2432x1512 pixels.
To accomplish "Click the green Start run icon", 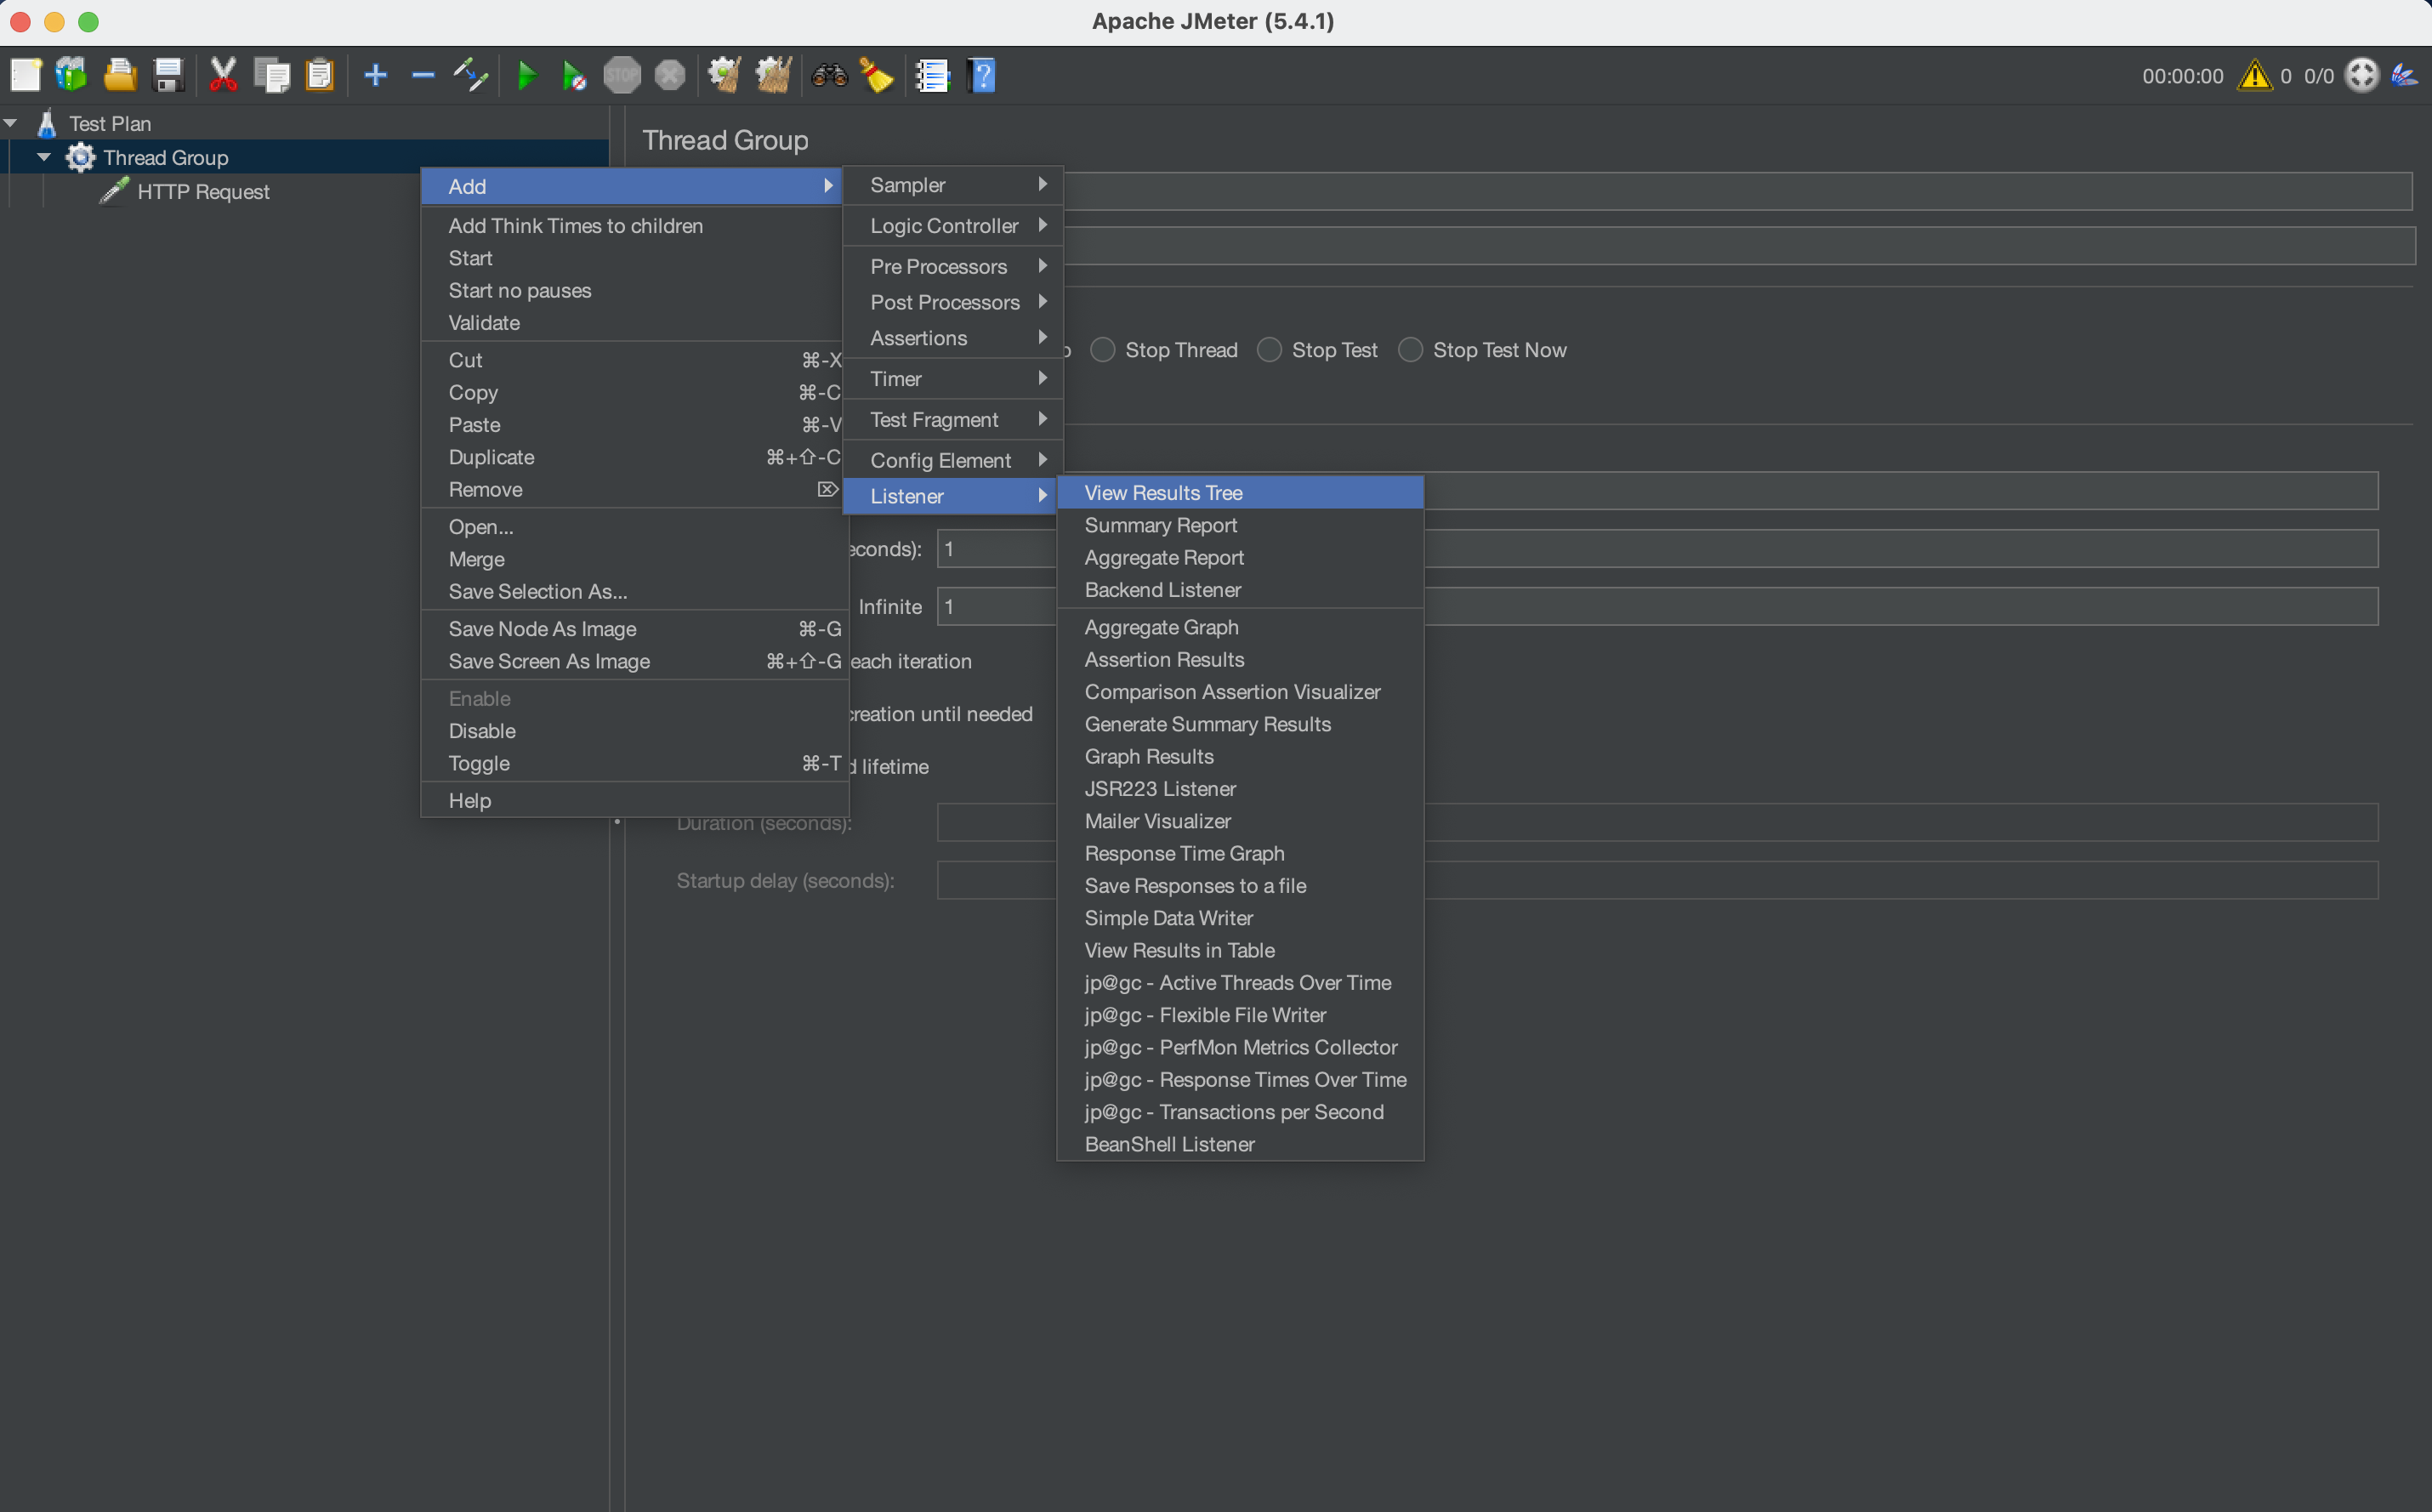I will (526, 75).
